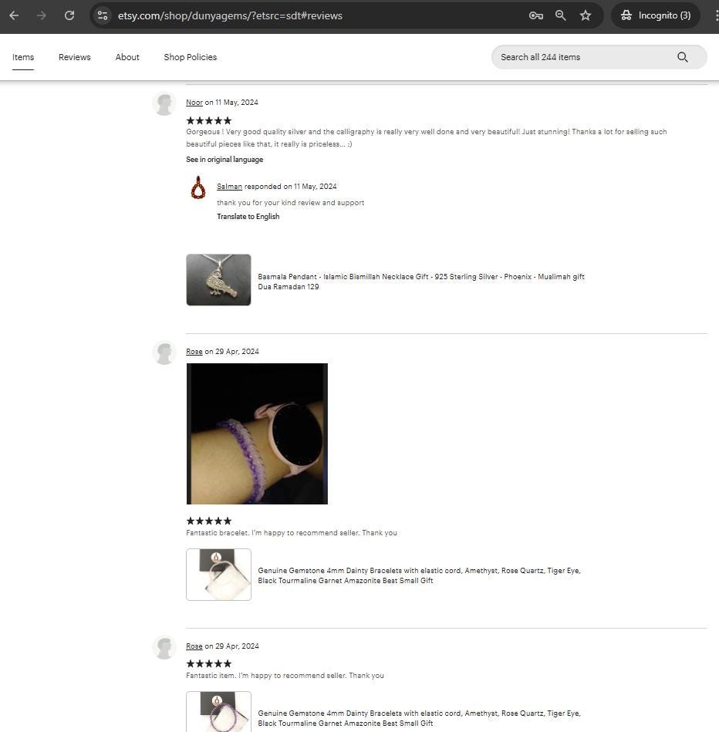
Task: Click the text 'Fantastic item. I'm happy to recommend seller'
Action: (x=266, y=676)
